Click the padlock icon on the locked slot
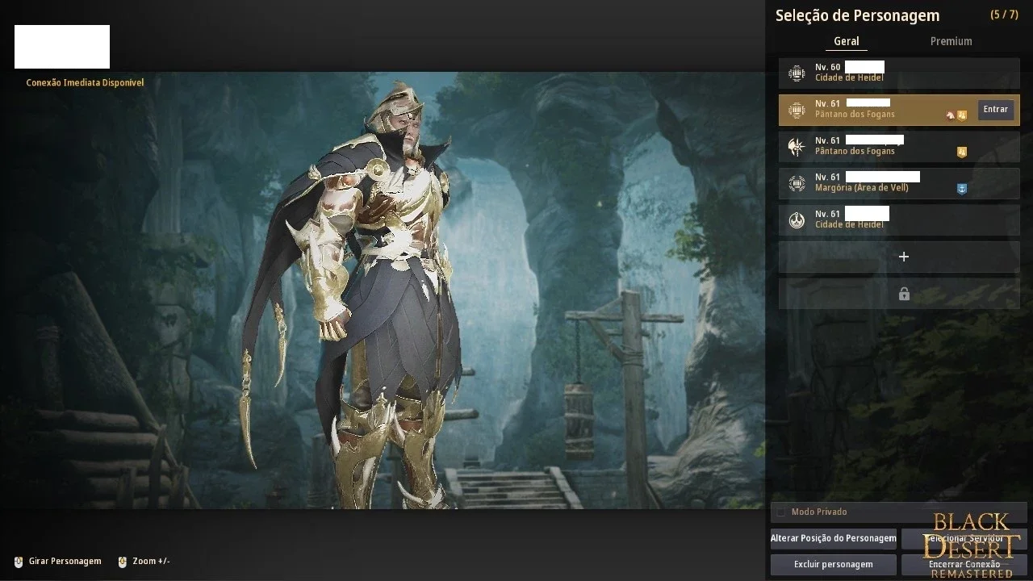 click(904, 294)
